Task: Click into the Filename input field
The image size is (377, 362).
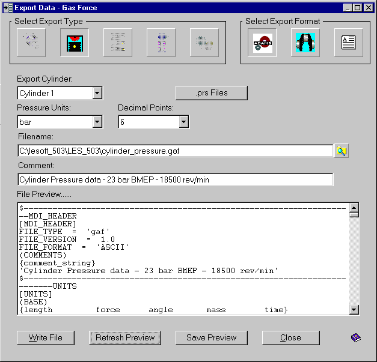Action: click(x=176, y=151)
